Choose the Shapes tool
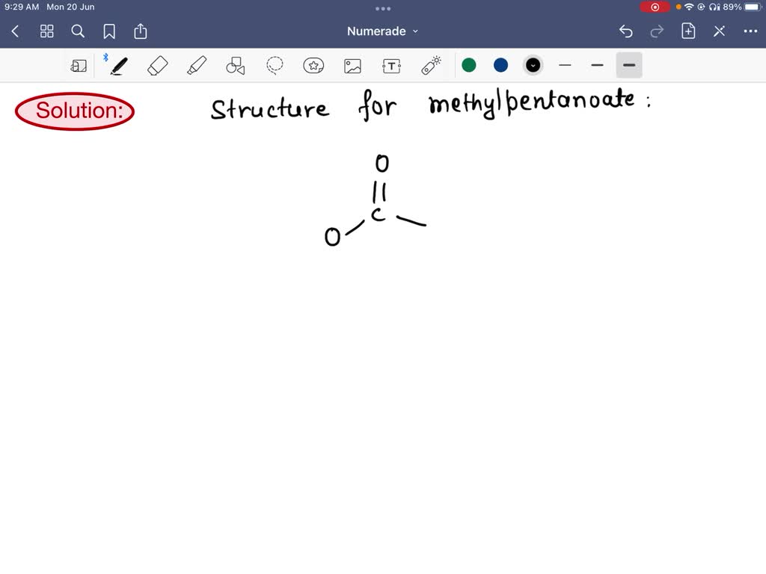 (236, 66)
